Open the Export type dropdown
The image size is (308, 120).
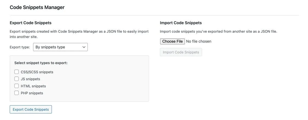[60, 47]
